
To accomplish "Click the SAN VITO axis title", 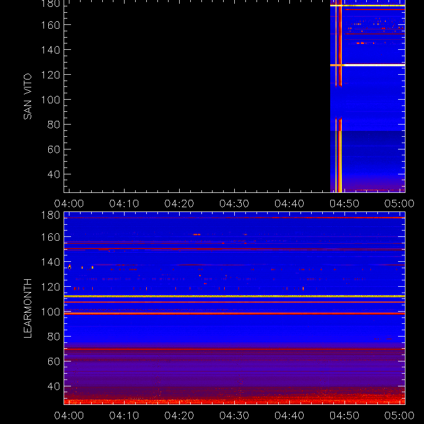I will [28, 96].
